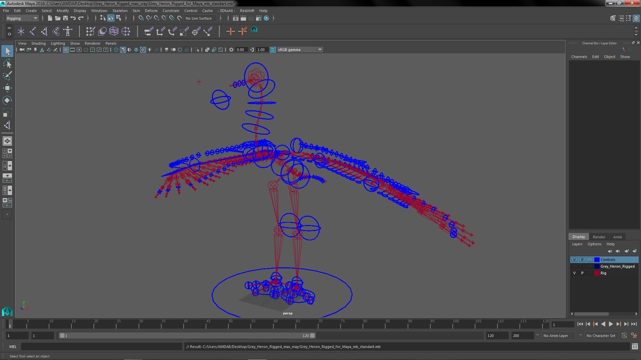Open the Script Editor icon

point(635,347)
